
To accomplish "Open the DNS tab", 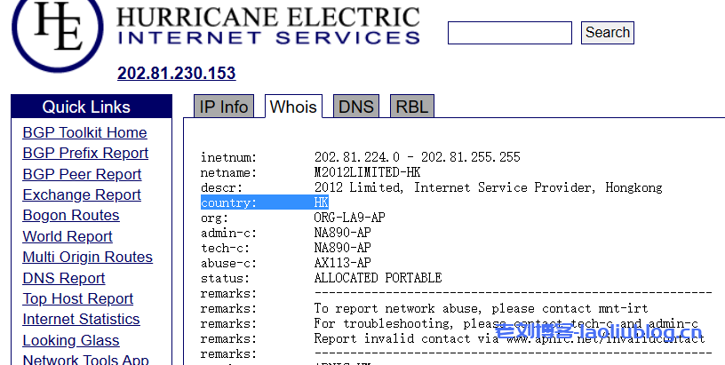I will pos(356,107).
